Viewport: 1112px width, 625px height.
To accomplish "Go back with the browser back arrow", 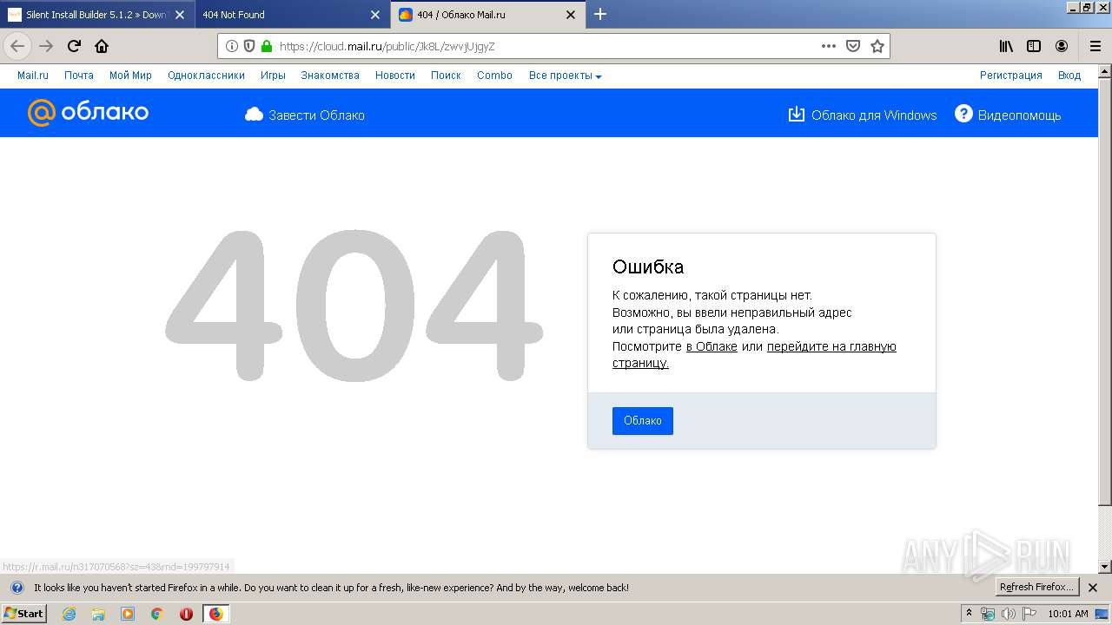I will [17, 46].
